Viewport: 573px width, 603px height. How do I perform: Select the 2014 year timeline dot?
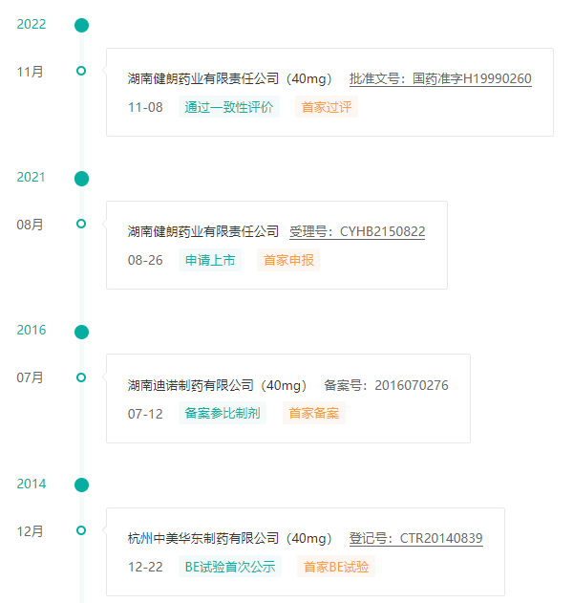coord(81,485)
